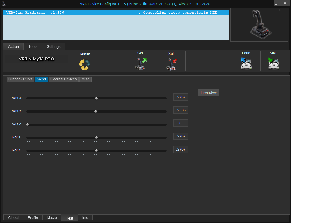Click the Rot X label

[x=16, y=137]
